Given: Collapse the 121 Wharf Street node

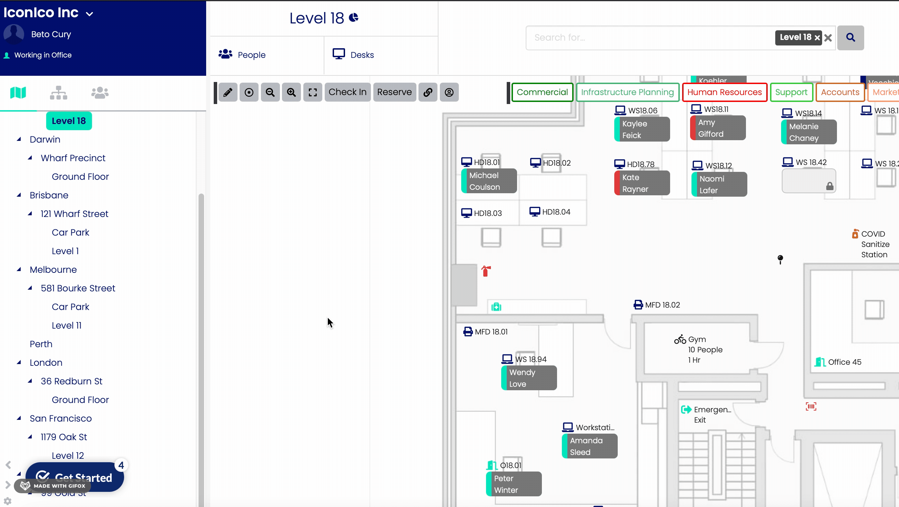Looking at the screenshot, I should coord(30,214).
